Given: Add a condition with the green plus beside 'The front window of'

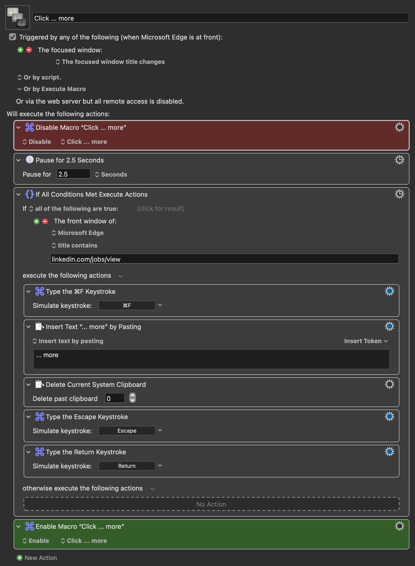Looking at the screenshot, I should [x=36, y=221].
